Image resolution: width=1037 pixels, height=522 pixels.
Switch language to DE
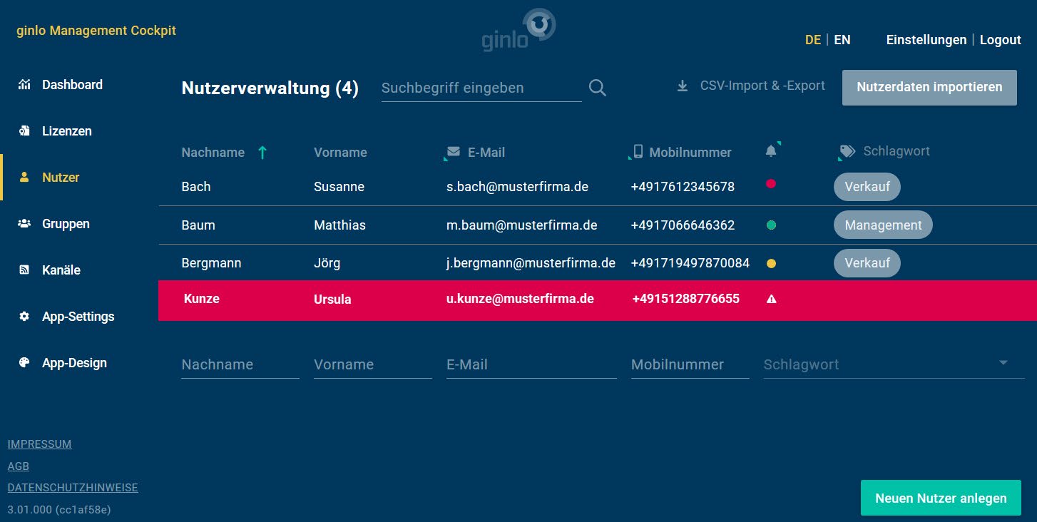tap(813, 40)
